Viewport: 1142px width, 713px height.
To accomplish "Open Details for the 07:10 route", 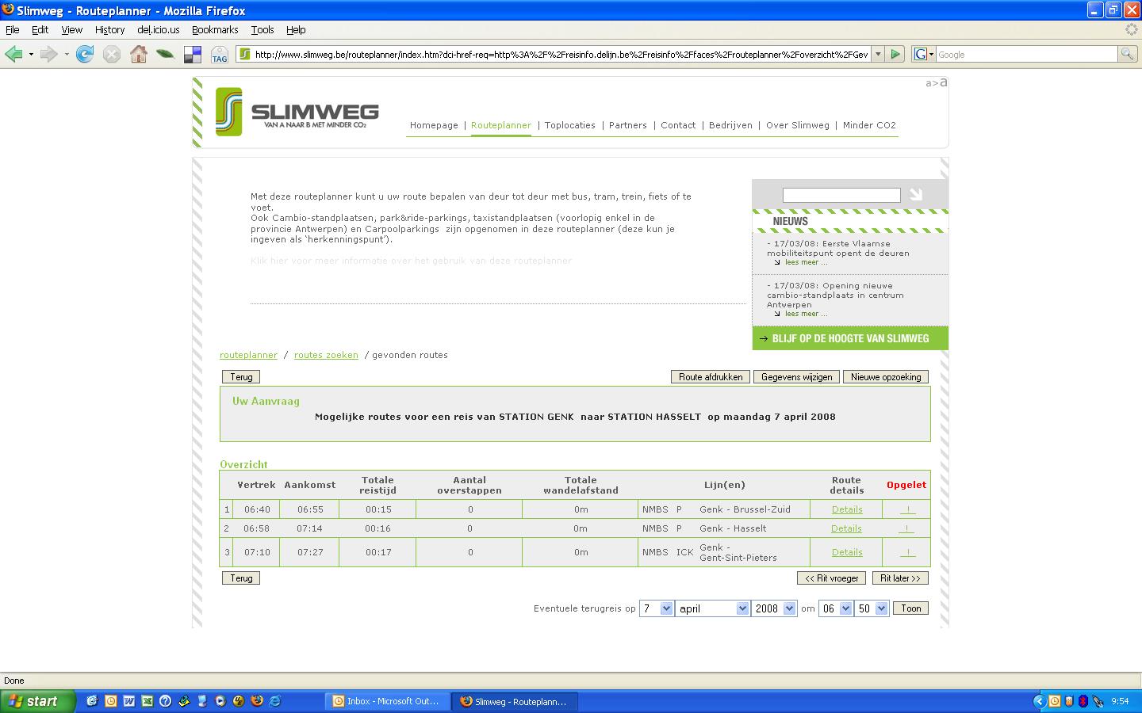I will 846,552.
